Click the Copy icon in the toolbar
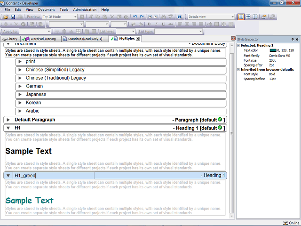 tap(98, 17)
